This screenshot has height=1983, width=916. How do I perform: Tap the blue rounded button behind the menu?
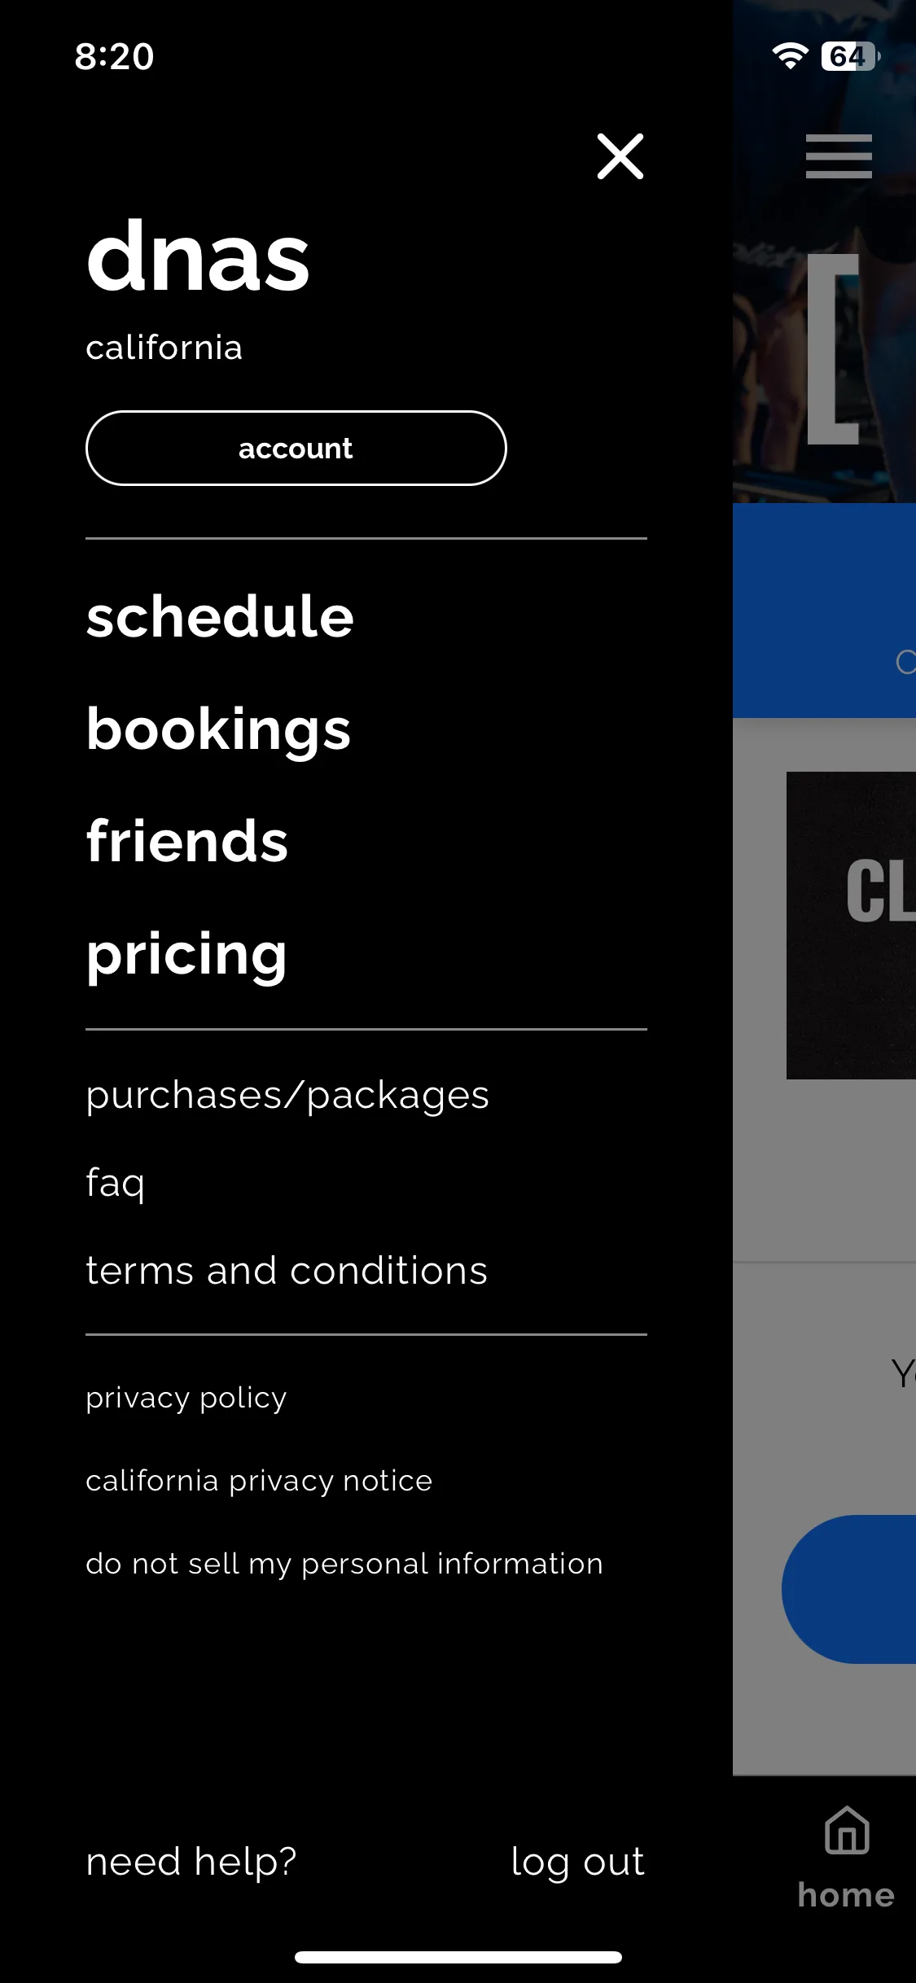click(x=849, y=1589)
